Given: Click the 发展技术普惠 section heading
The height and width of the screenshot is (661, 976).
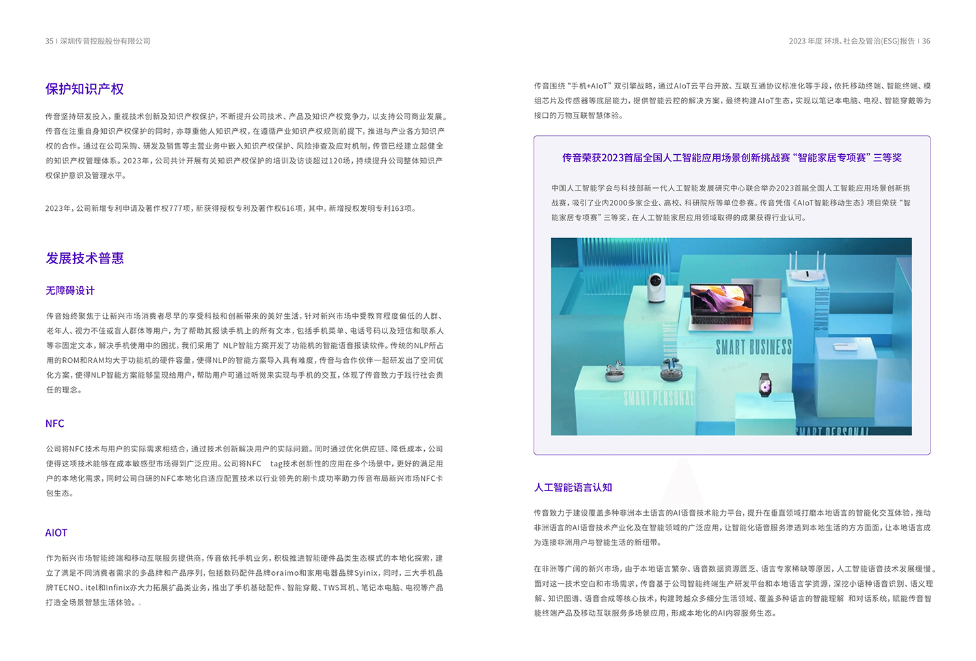Looking at the screenshot, I should pyautogui.click(x=85, y=258).
